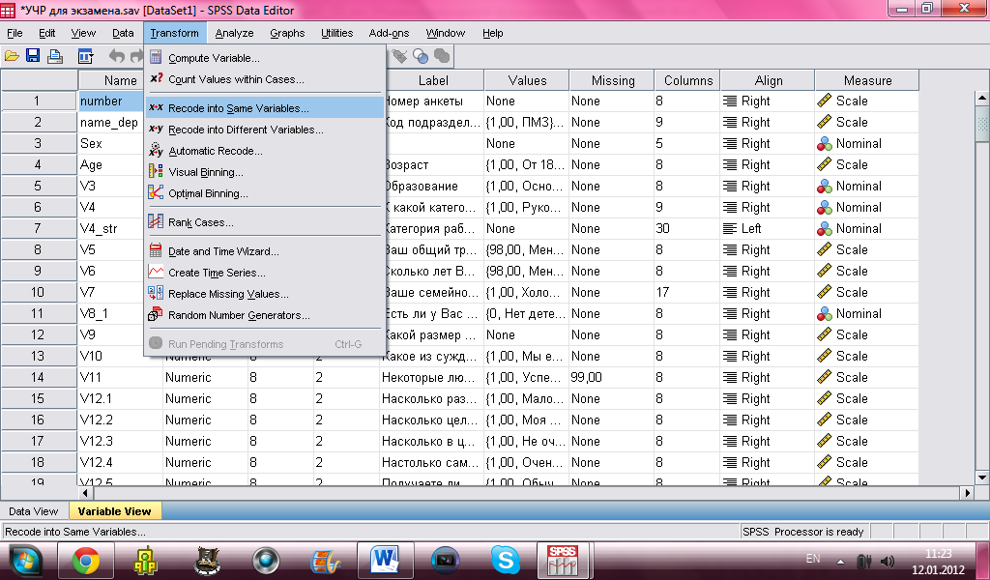
Task: Click Measure cell Nominal in V8_1 row
Action: point(867,313)
